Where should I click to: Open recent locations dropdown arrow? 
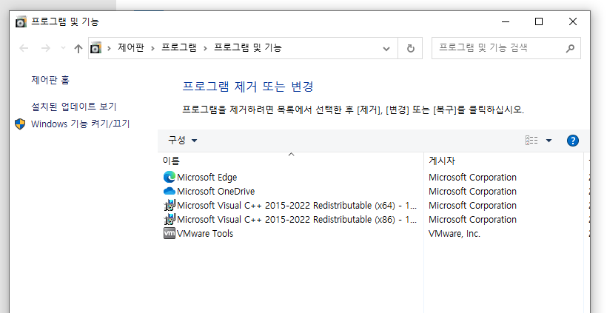(63, 48)
